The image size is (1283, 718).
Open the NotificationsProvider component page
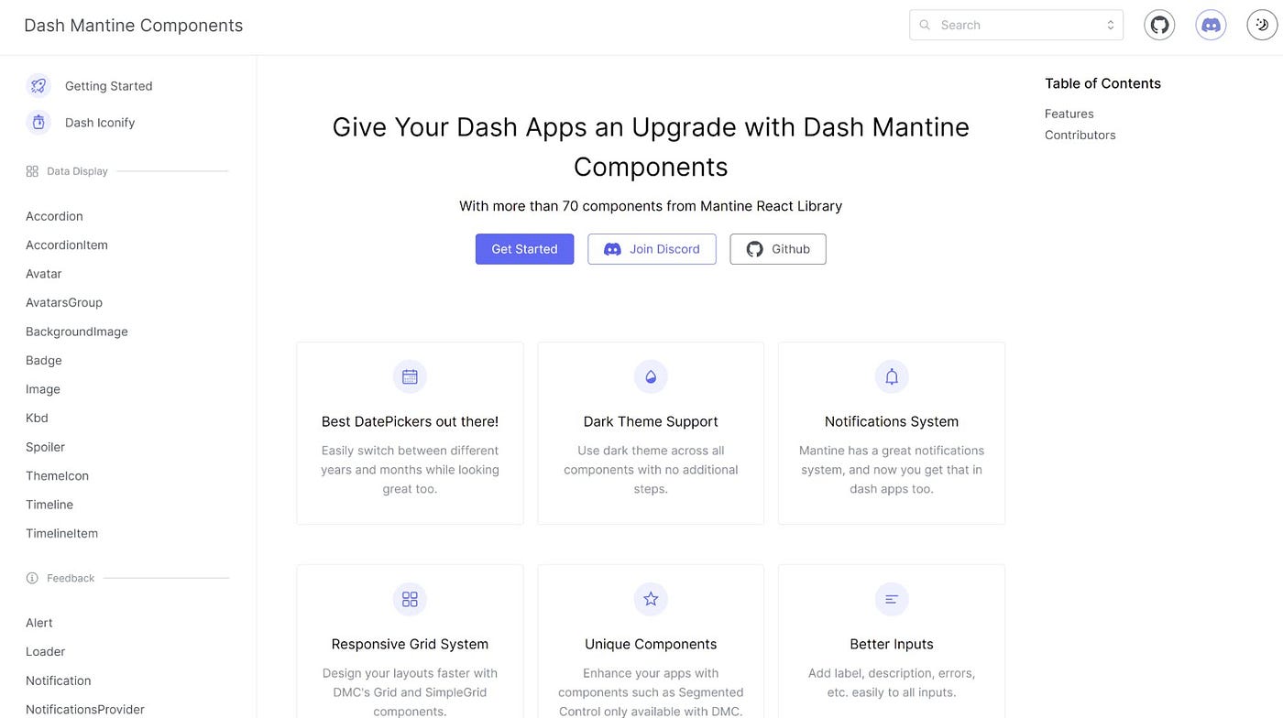click(x=85, y=710)
